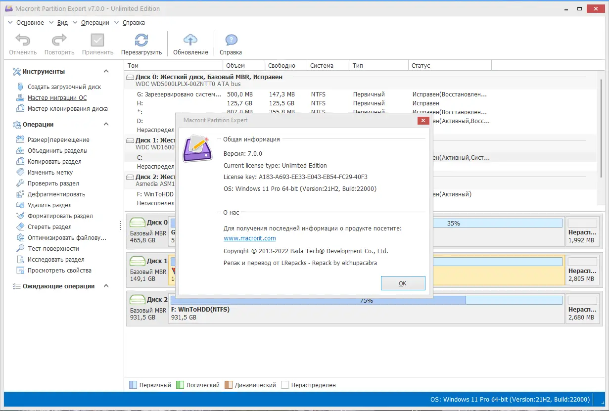Choose Тест поверхности operation
This screenshot has width=609, height=411.
click(53, 249)
